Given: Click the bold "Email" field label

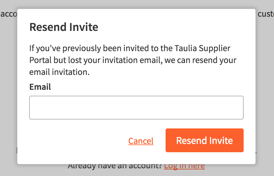Looking at the screenshot, I should 40,87.
